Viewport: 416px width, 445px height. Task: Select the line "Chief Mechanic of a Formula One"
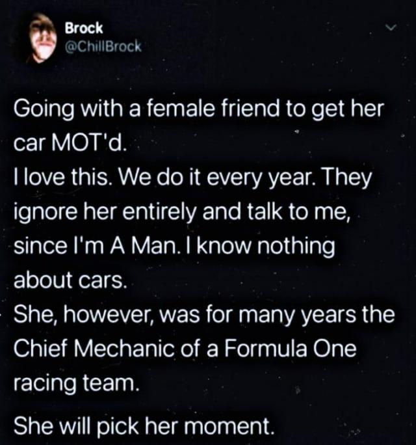point(185,349)
